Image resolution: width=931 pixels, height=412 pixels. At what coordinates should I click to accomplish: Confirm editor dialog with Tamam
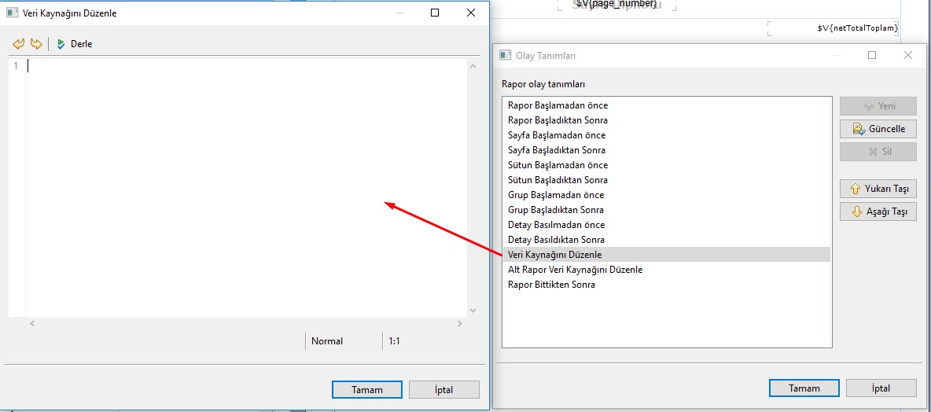point(367,389)
